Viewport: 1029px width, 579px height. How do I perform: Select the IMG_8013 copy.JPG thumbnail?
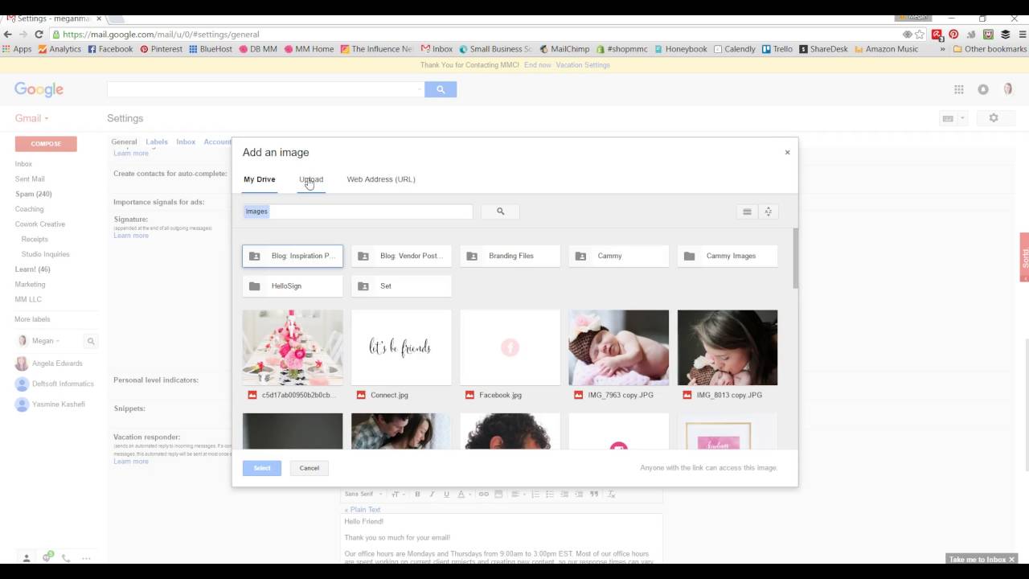(728, 347)
